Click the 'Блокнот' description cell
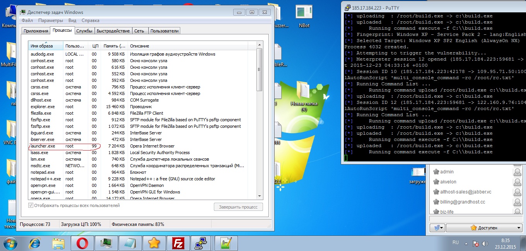 pyautogui.click(x=138, y=172)
